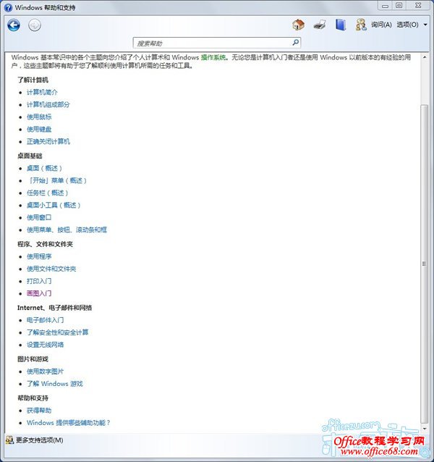
Task: Click the Ask people icon
Action: click(x=361, y=25)
